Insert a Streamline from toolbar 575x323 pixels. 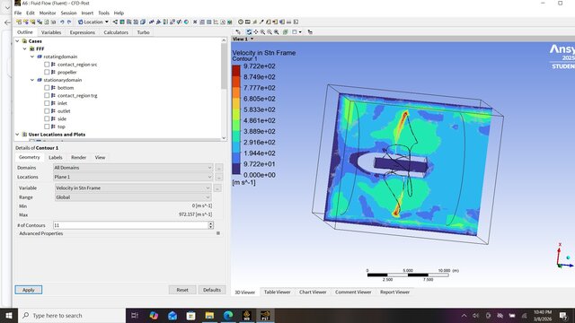coord(128,22)
